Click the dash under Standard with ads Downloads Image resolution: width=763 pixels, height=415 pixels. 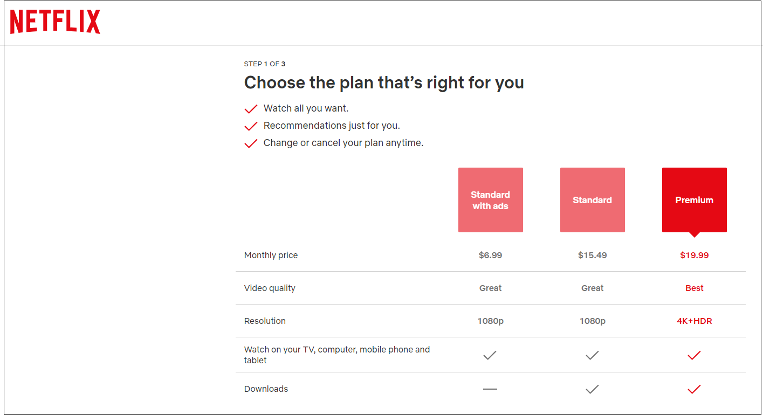[490, 389]
